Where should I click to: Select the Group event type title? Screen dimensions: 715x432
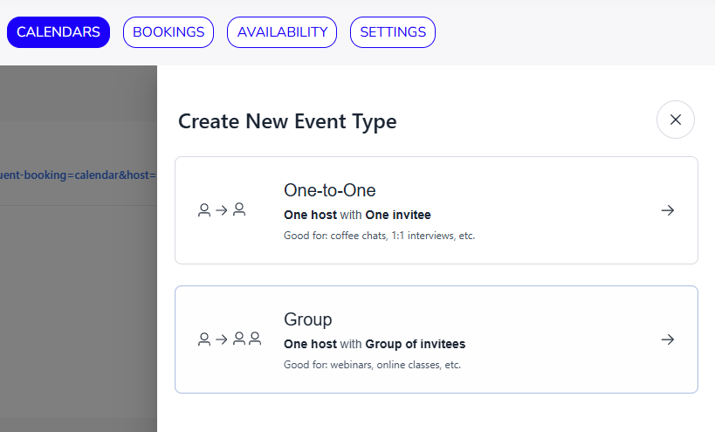point(307,319)
